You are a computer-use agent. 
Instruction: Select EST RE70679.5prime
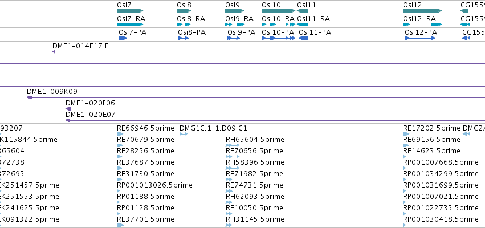coord(146,140)
